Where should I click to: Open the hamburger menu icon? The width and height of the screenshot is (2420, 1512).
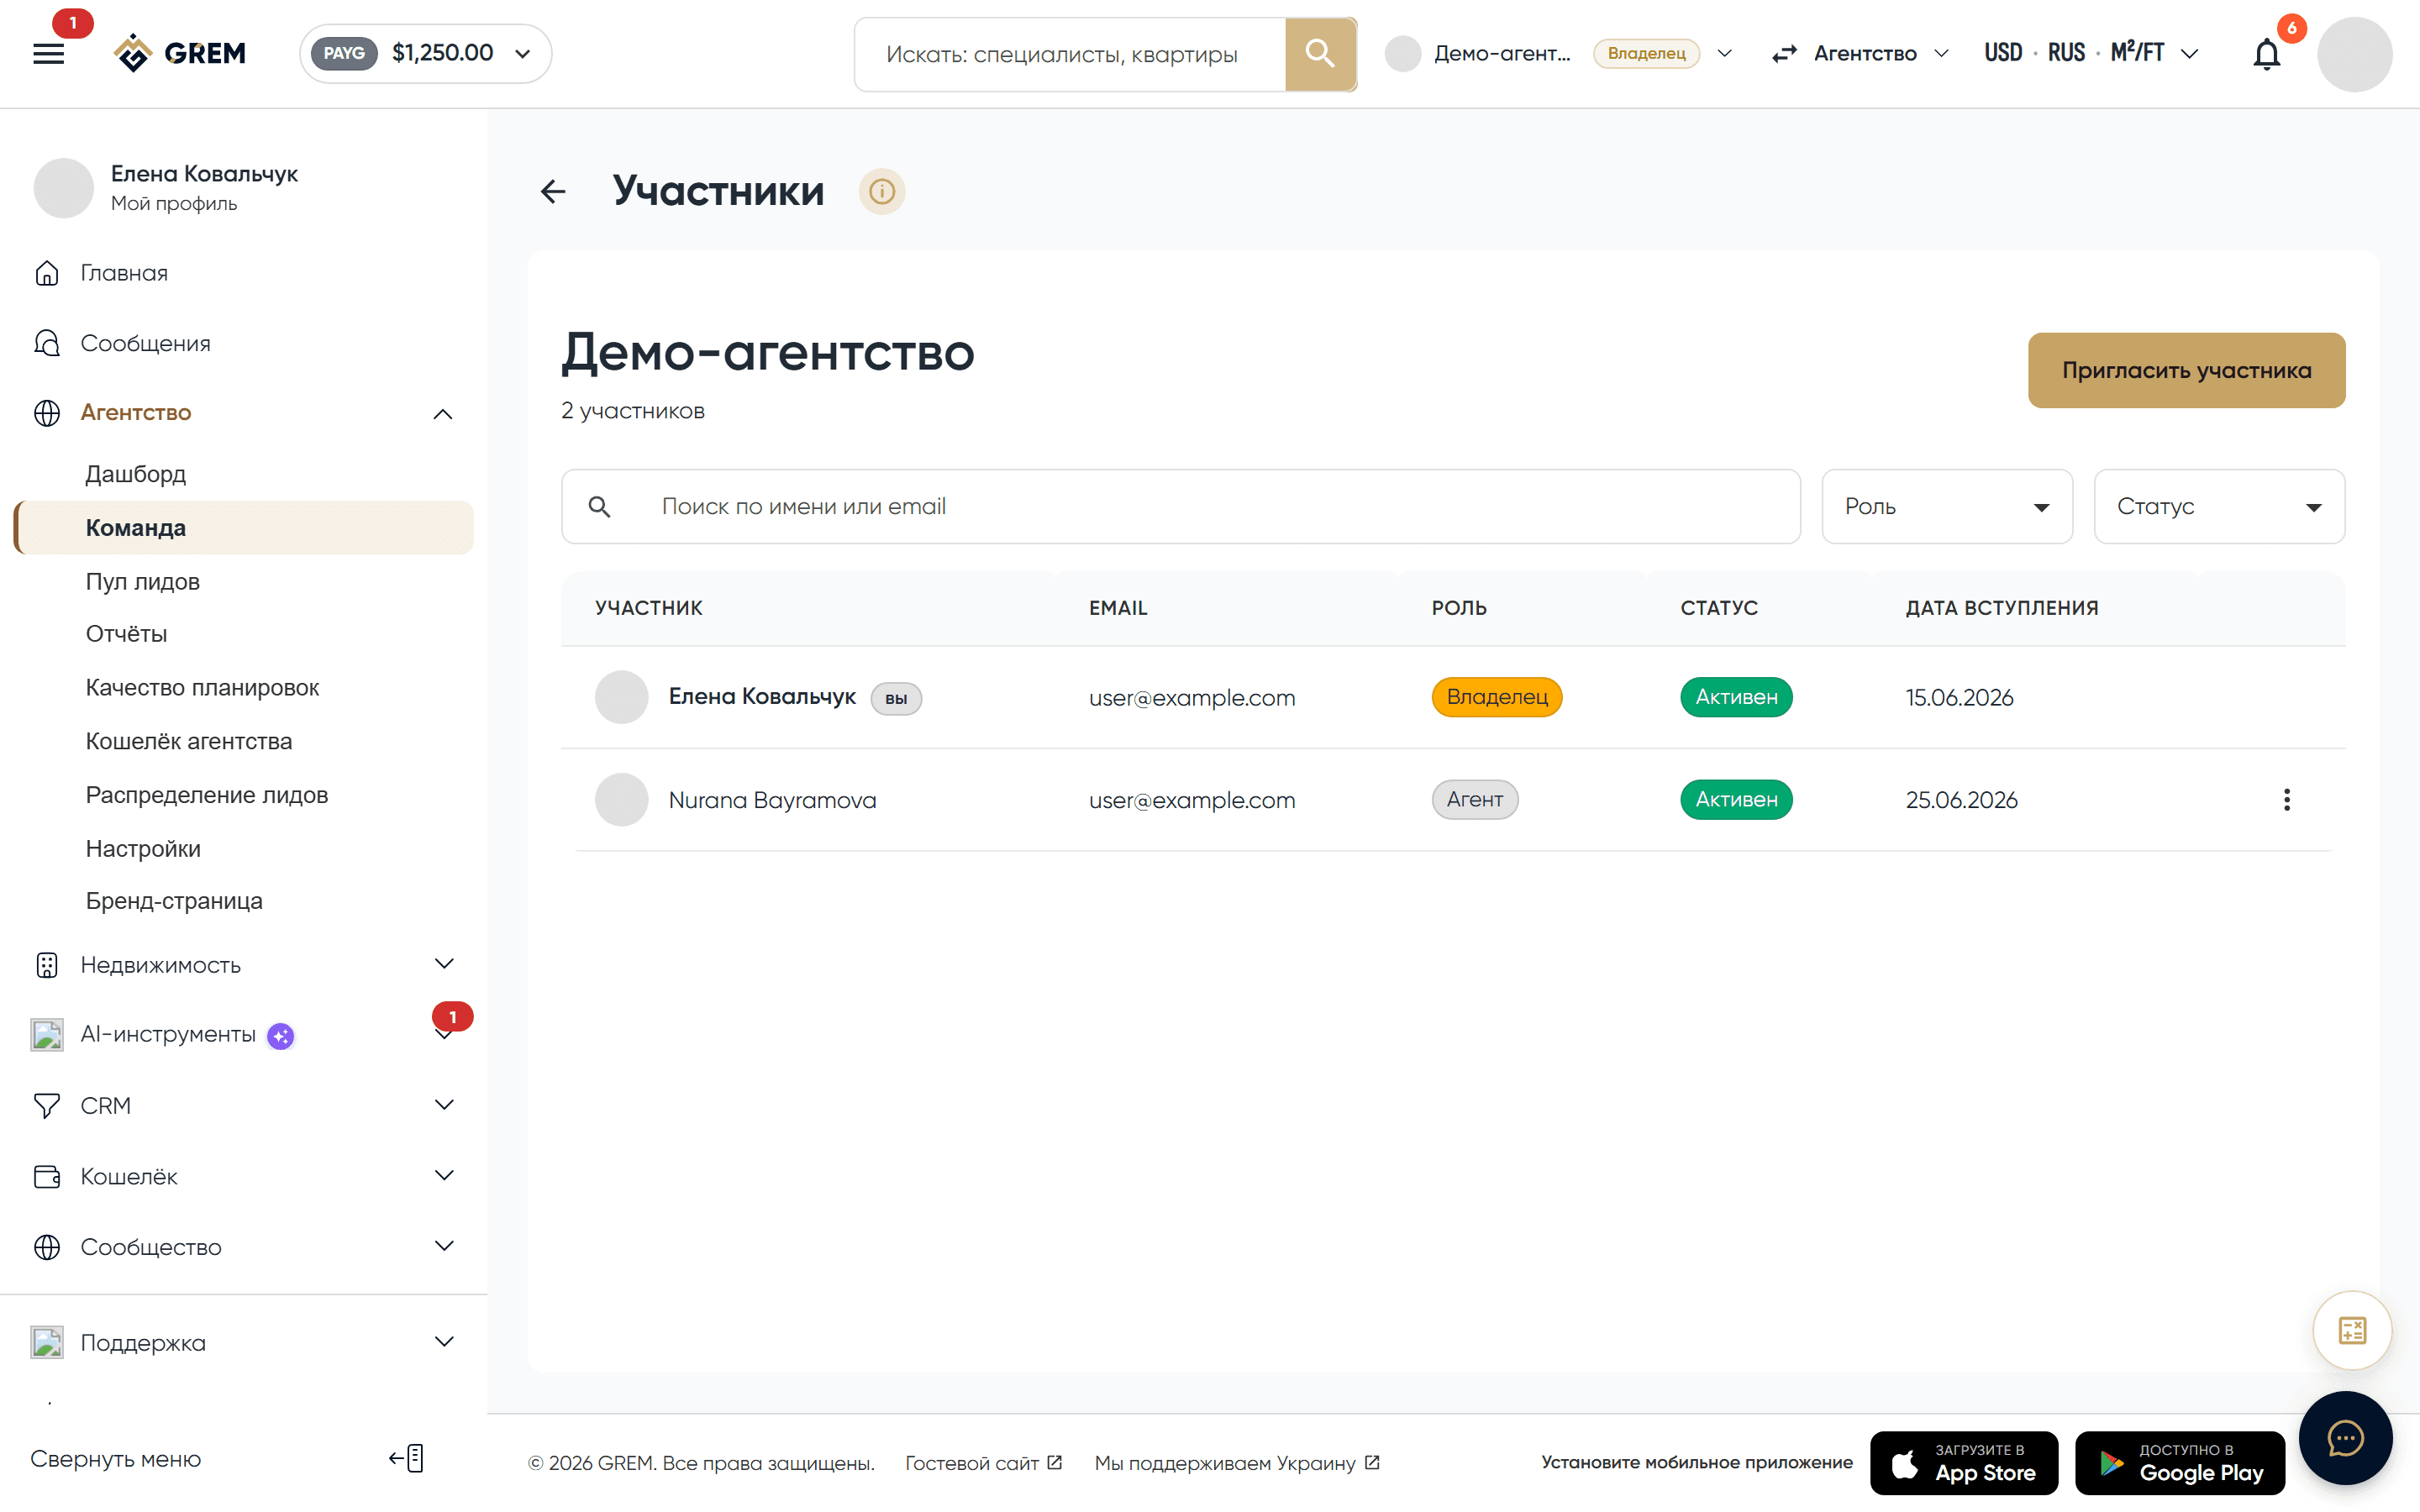coord(48,54)
